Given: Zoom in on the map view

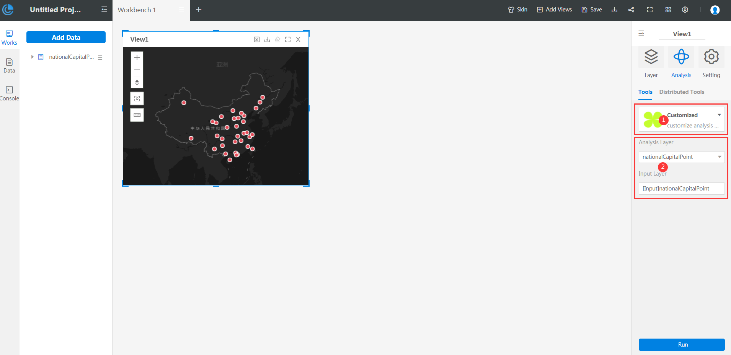Looking at the screenshot, I should [x=137, y=58].
